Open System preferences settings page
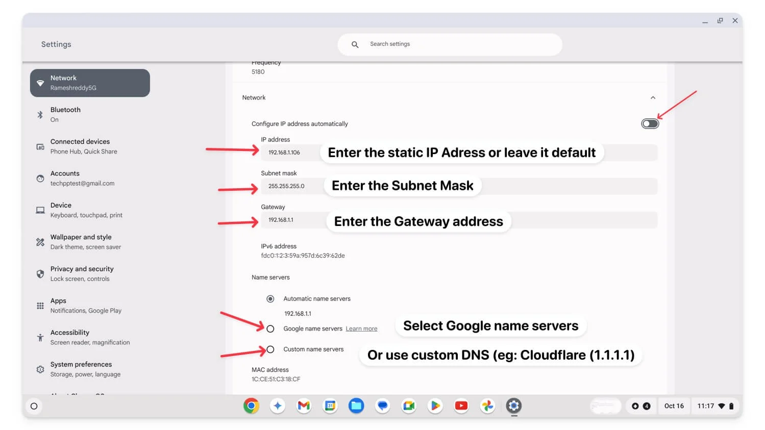Screen dimensions: 765x430 [90, 369]
